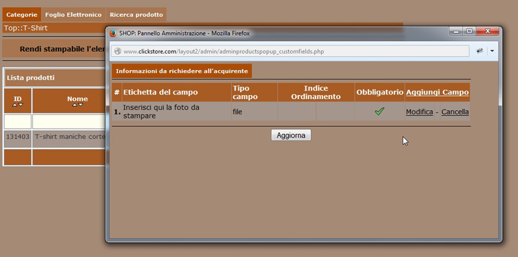Minimize the Firefox popup window
Image resolution: width=518 pixels, height=257 pixels.
(x=456, y=31)
